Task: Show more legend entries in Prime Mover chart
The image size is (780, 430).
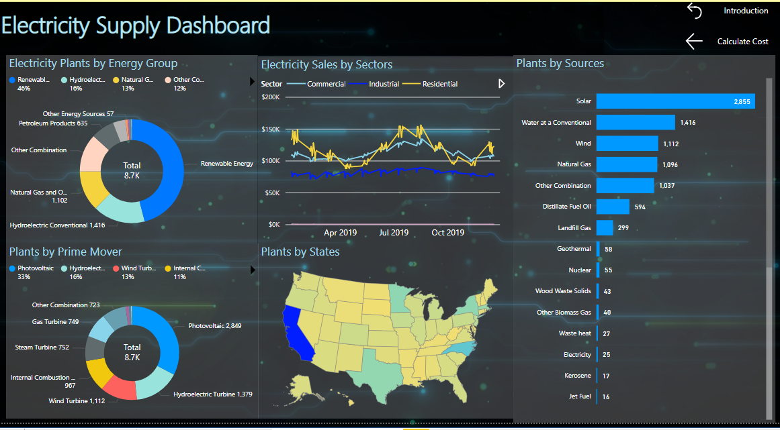Action: (x=252, y=270)
